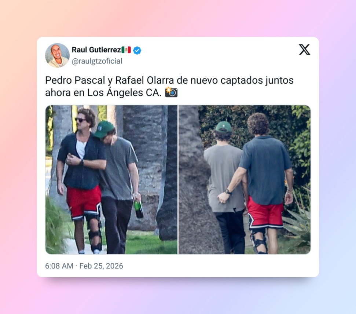Click the green bottle in left photo
The height and width of the screenshot is (314, 356).
click(138, 209)
